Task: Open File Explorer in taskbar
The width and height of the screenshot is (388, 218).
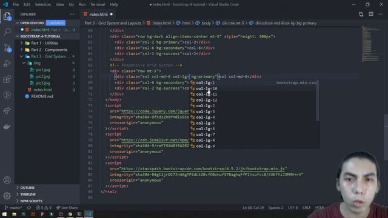Action: pyautogui.click(x=14, y=214)
